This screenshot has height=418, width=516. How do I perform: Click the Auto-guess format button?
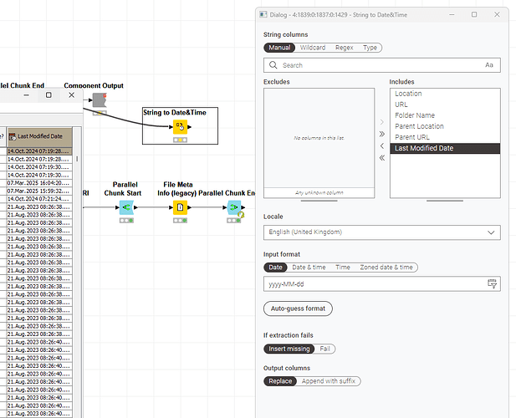click(x=298, y=308)
